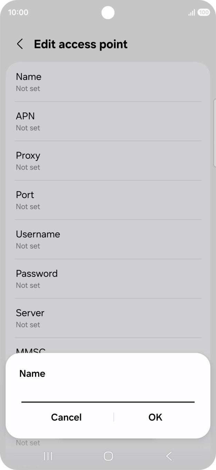
Task: Tap the Recents navigation icon
Action: click(47, 456)
